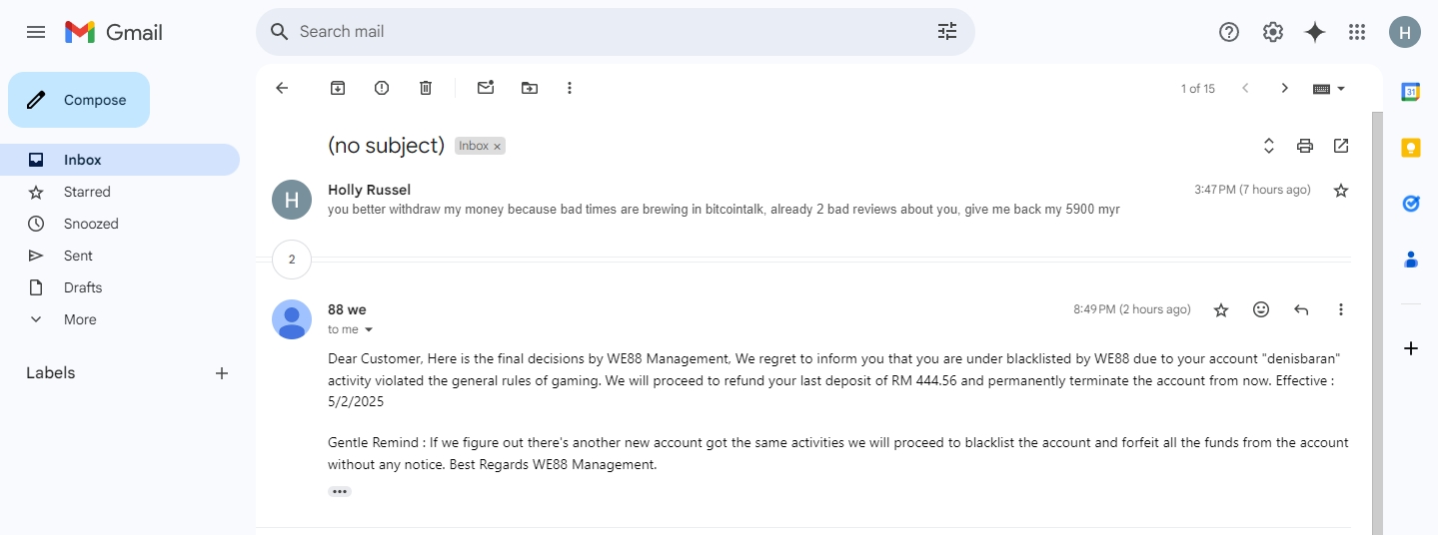Image resolution: width=1438 pixels, height=535 pixels.
Task: Mark the conversation as unread
Action: [x=486, y=88]
